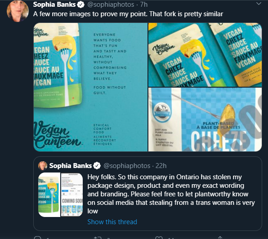
Task: Open the Plant-Based Cheeze package photo
Action: pos(205,119)
